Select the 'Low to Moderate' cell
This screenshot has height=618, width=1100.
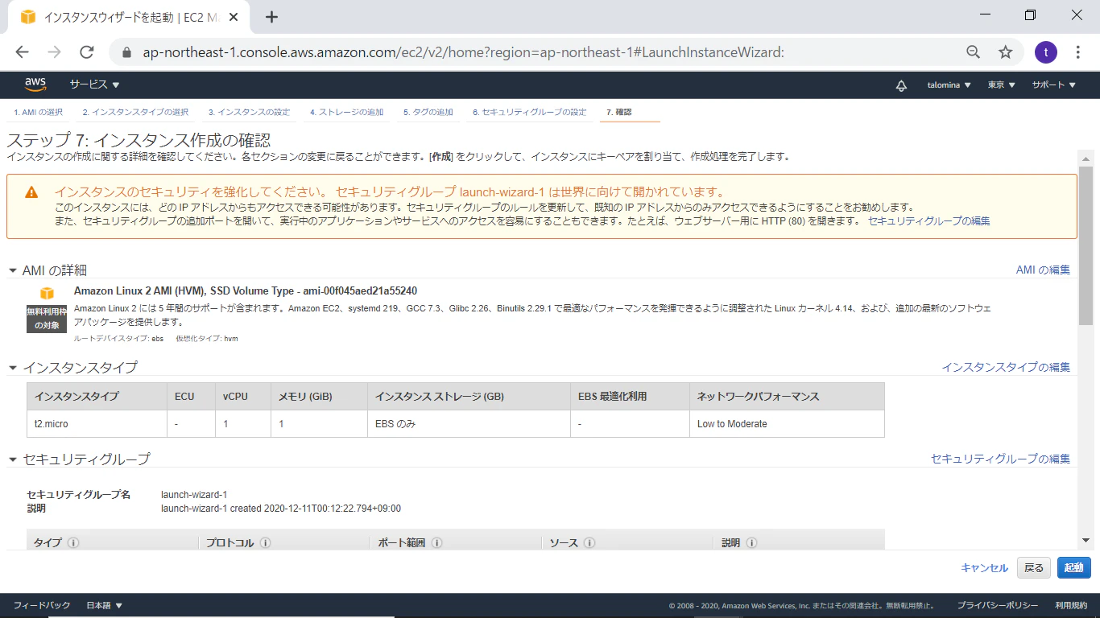787,424
